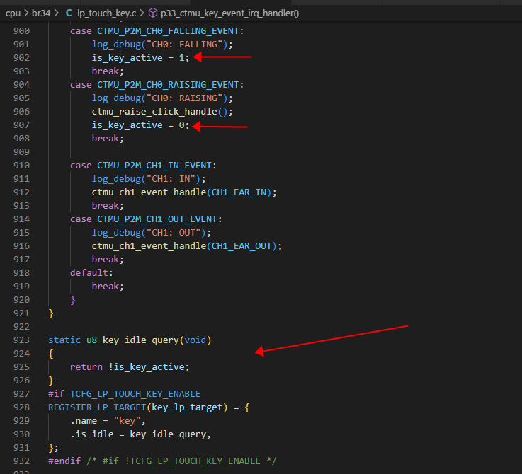Click the cpu breadcrumb segment
The width and height of the screenshot is (522, 474).
(13, 13)
